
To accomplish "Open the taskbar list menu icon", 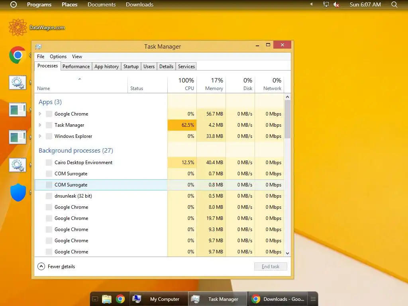I will click(x=313, y=299).
